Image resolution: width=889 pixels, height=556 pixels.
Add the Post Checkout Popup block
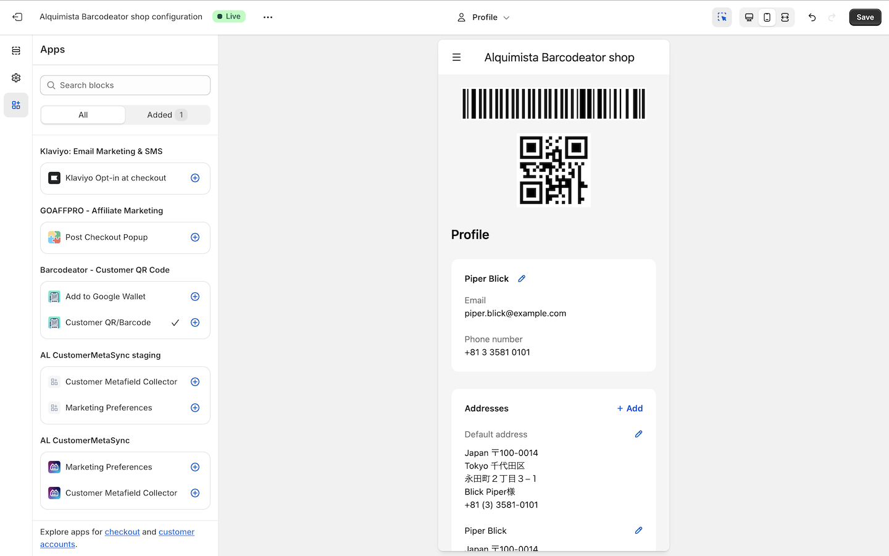(195, 237)
